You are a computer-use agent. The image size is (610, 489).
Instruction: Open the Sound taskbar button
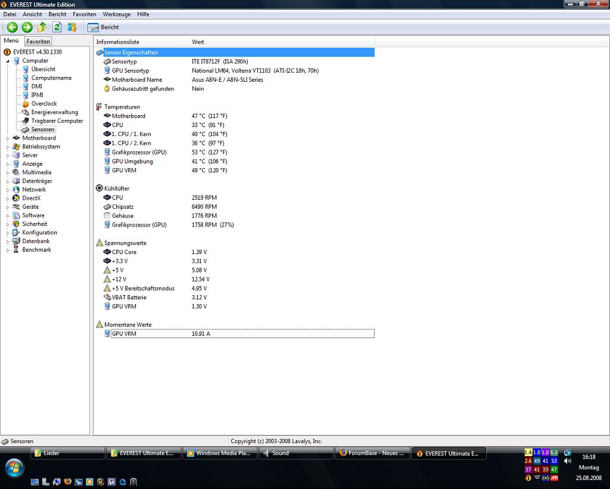pyautogui.click(x=297, y=453)
